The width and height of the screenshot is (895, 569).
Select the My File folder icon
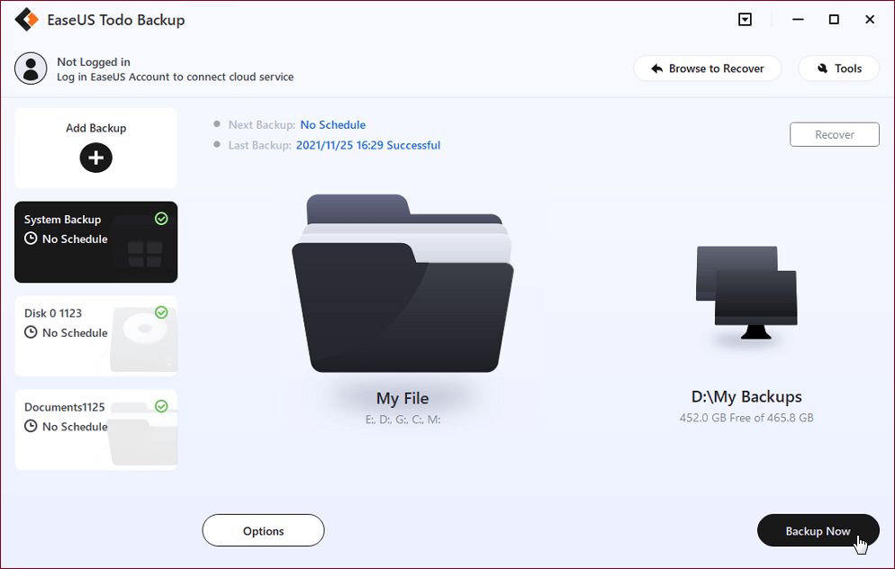[x=402, y=283]
